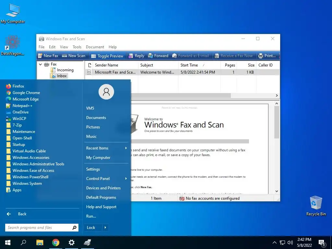
Task: Select the Inbox folder
Action: click(59, 76)
